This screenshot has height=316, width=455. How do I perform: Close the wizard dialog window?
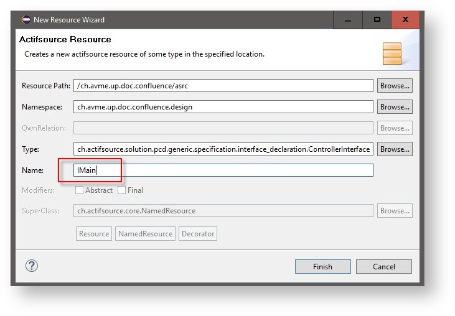point(405,19)
